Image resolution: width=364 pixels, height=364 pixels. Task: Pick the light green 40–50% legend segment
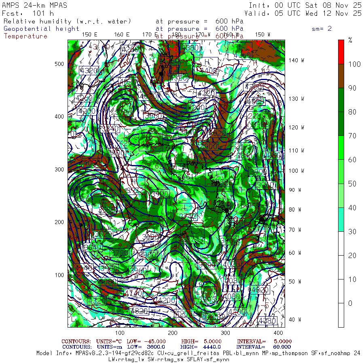[341, 195]
